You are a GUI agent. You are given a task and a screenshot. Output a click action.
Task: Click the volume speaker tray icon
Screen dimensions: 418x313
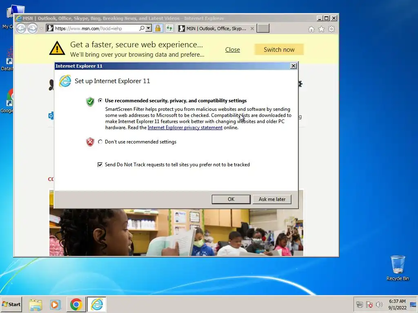[379, 304]
